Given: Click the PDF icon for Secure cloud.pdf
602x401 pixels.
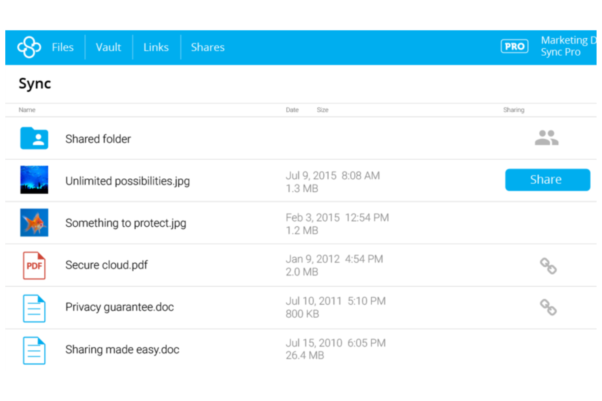Looking at the screenshot, I should tap(34, 265).
